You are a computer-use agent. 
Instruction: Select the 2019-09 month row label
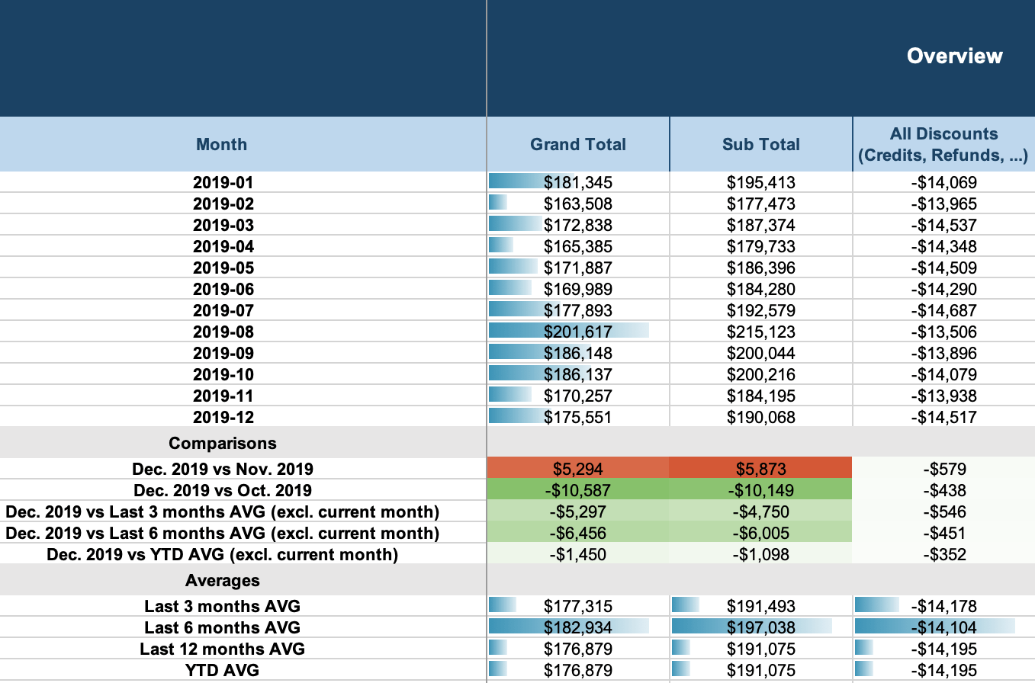[x=223, y=353]
